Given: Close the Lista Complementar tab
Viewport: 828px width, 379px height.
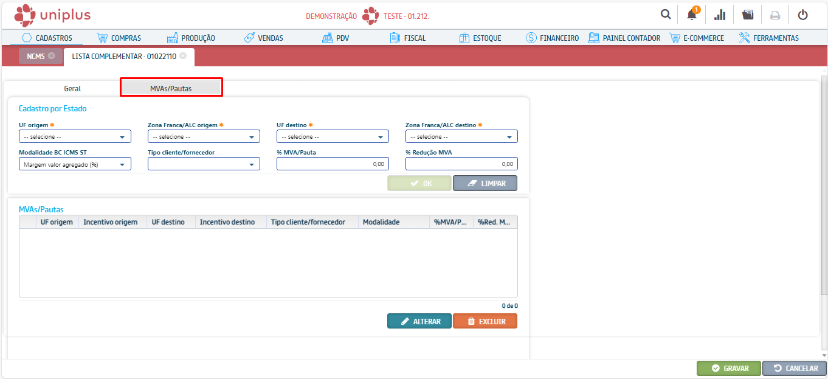Looking at the screenshot, I should (183, 56).
